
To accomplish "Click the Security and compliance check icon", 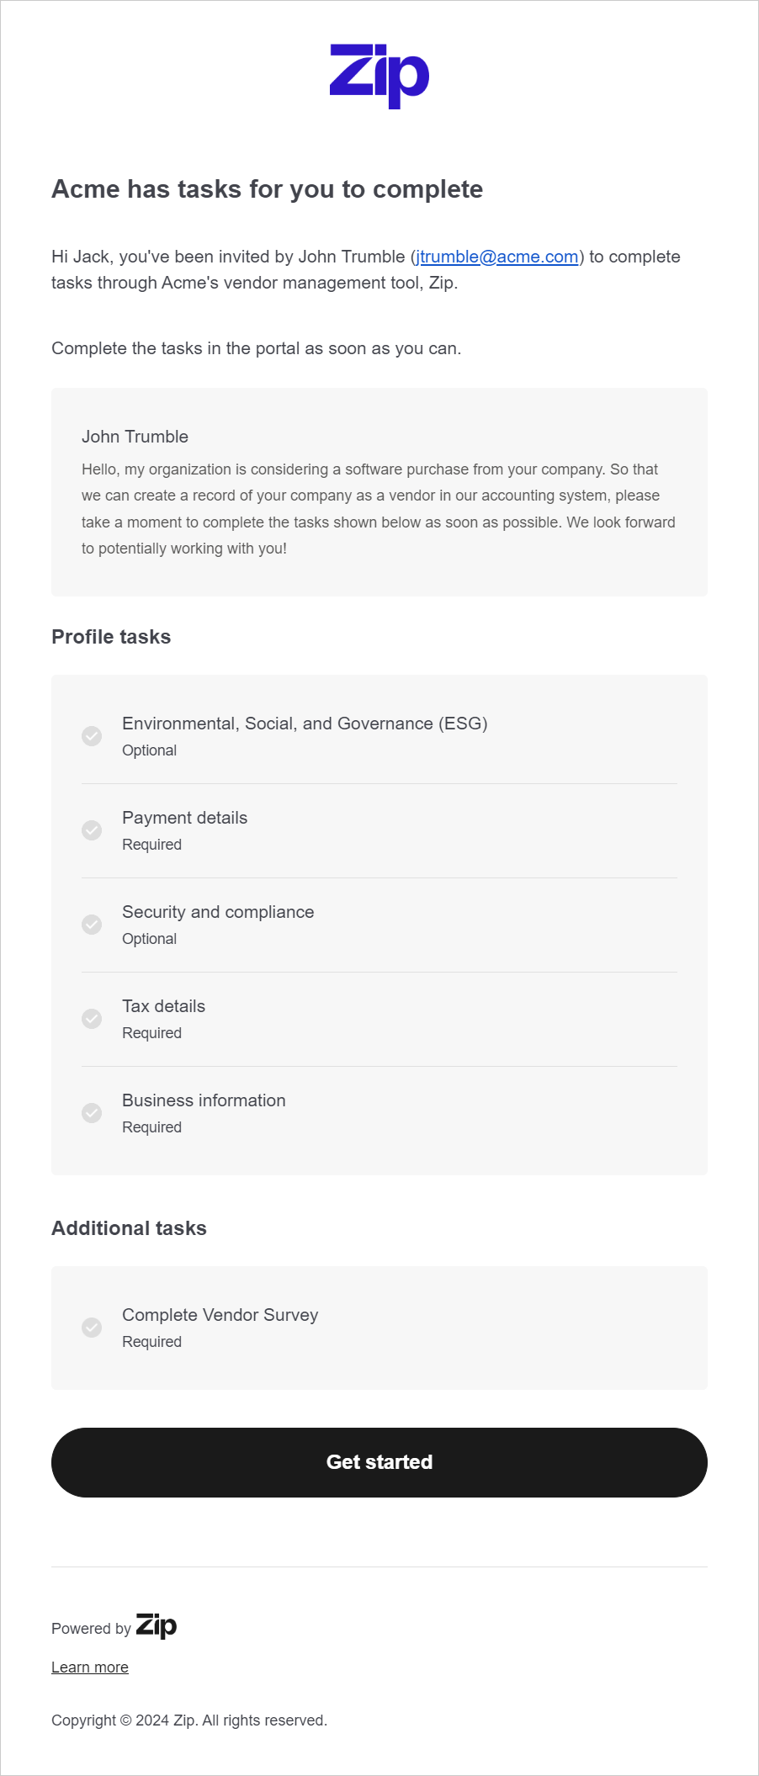I will [x=92, y=925].
